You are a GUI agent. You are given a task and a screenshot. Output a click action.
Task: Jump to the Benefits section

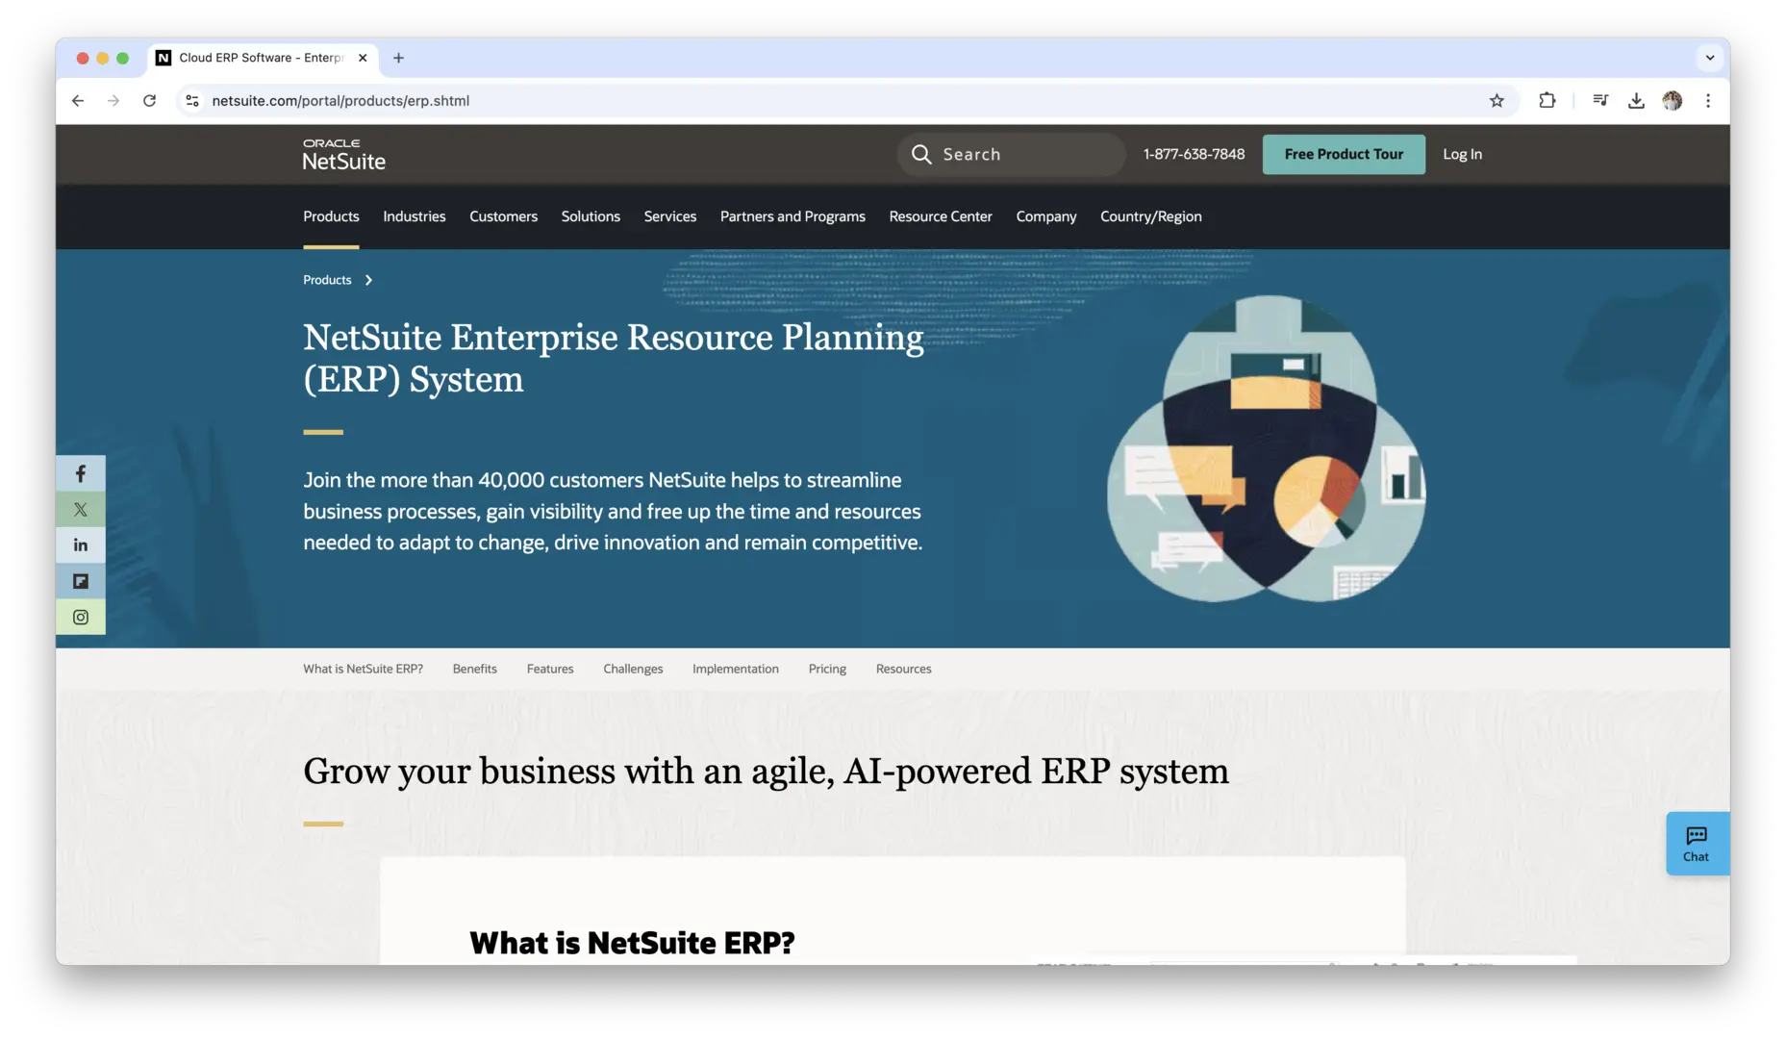[x=474, y=669]
